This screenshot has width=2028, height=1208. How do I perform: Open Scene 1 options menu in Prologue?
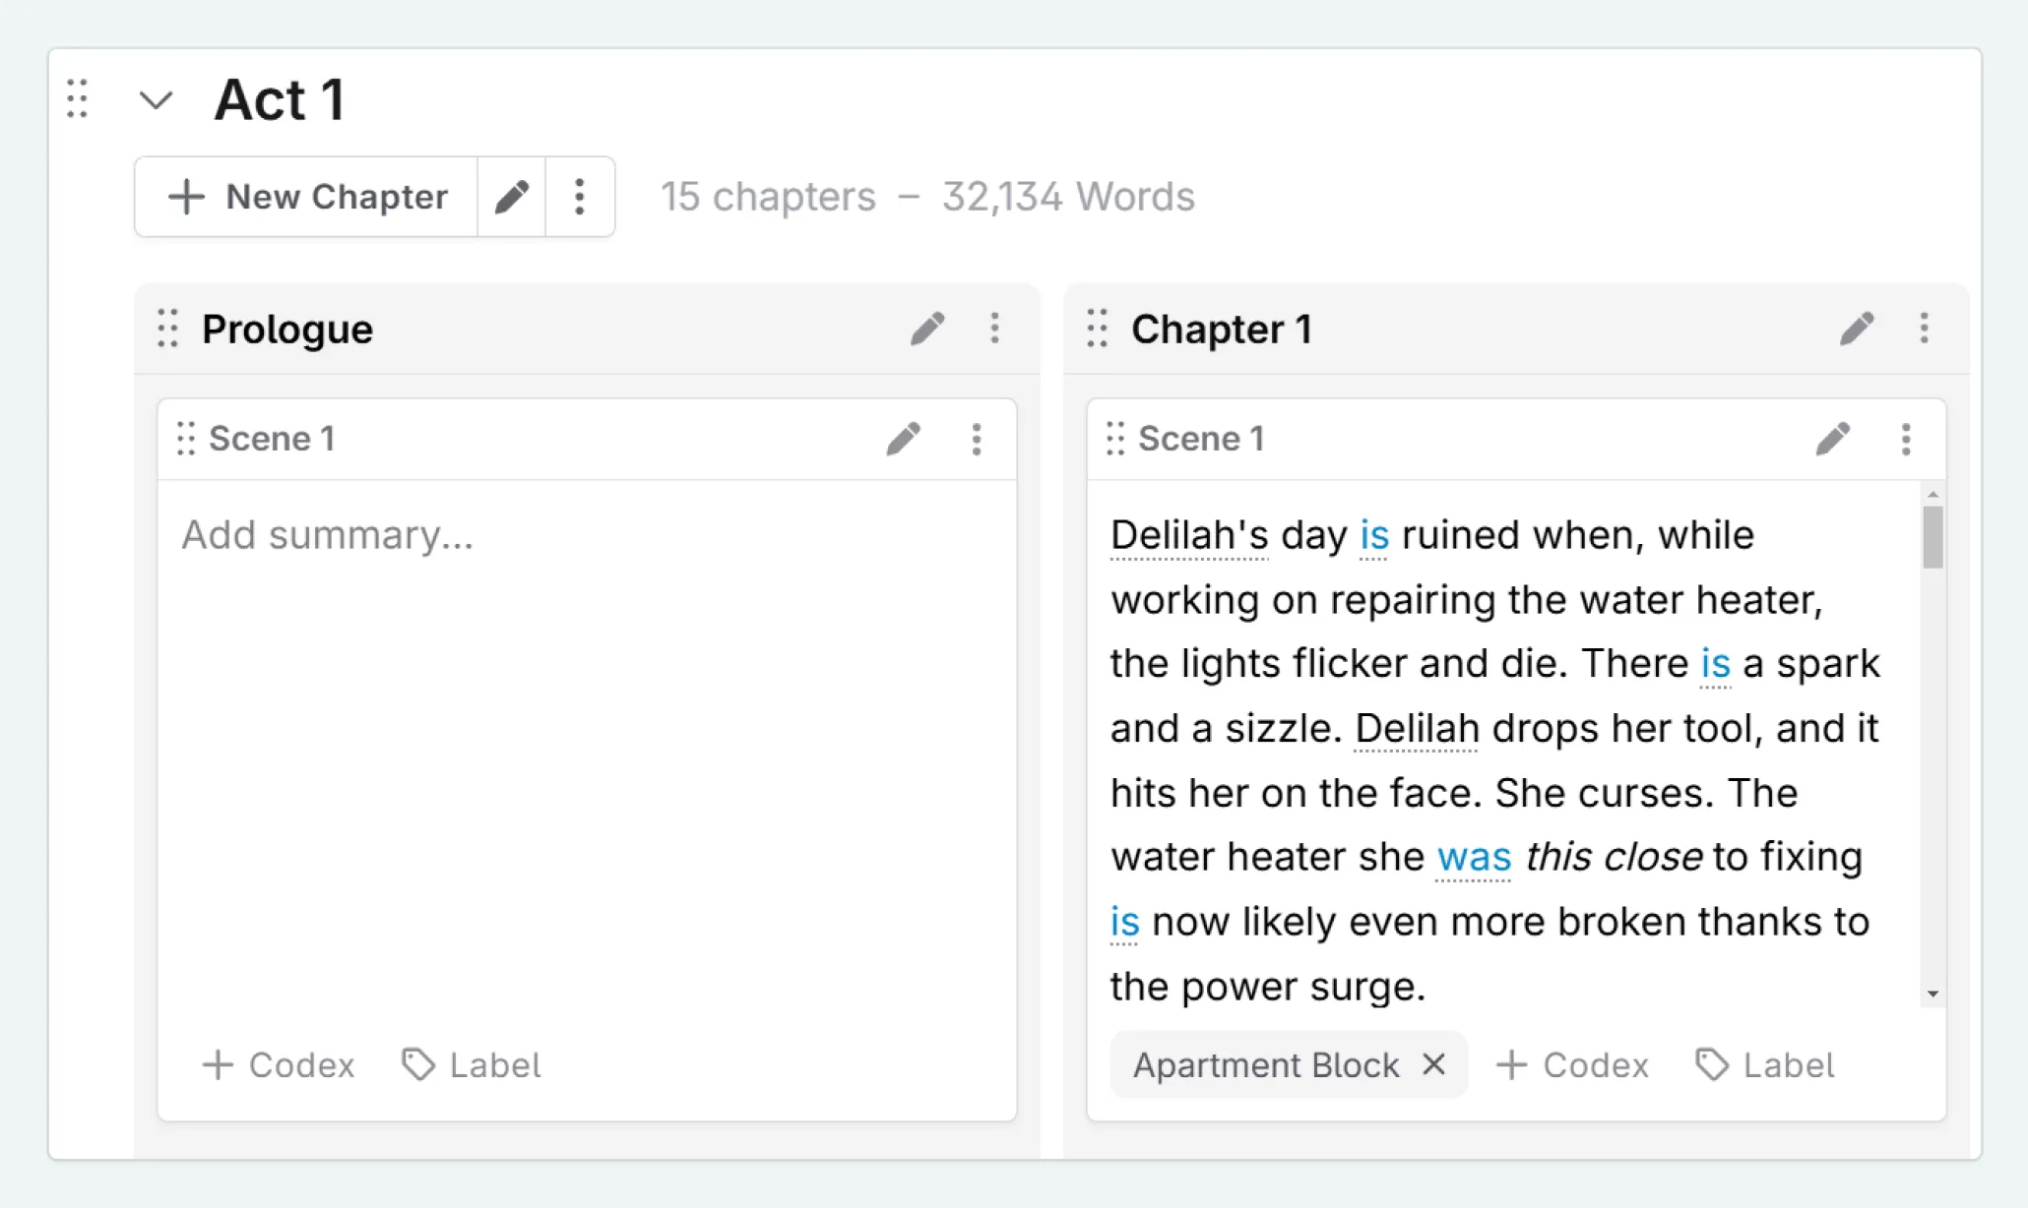click(x=977, y=439)
